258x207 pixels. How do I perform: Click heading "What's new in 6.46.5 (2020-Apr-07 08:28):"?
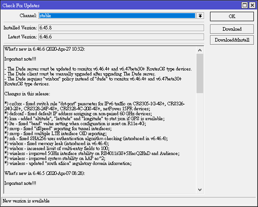click(45, 173)
